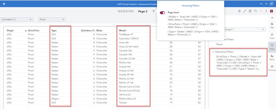The image size is (276, 109).
Task: Open the Front drivetrain dropdown
Action: 52,19
